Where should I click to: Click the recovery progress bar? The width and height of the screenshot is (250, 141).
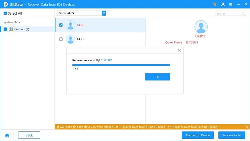(x=121, y=65)
